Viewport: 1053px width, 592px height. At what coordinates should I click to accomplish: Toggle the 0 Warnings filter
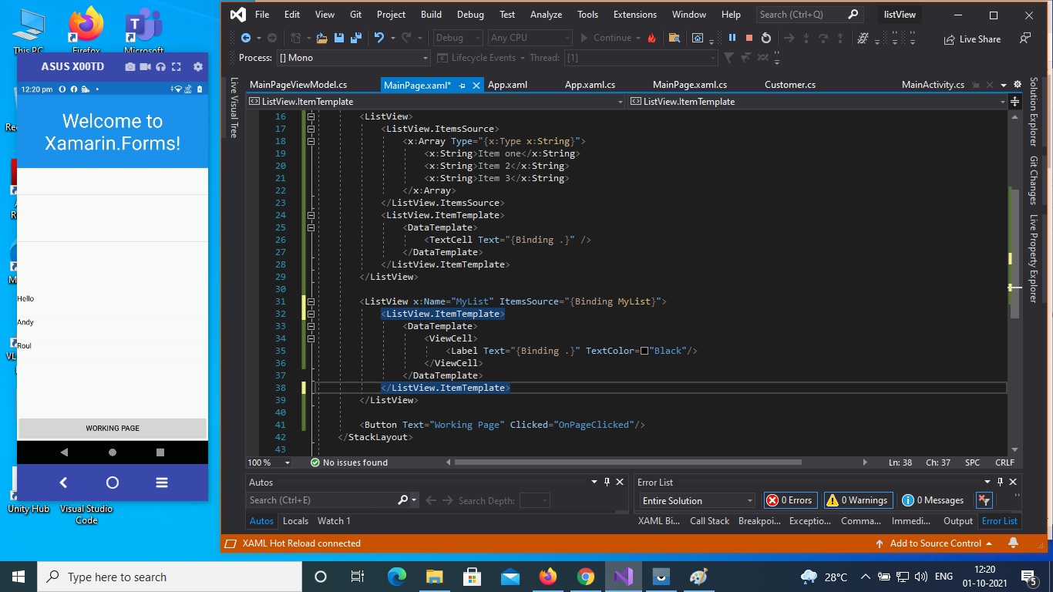[x=858, y=500]
